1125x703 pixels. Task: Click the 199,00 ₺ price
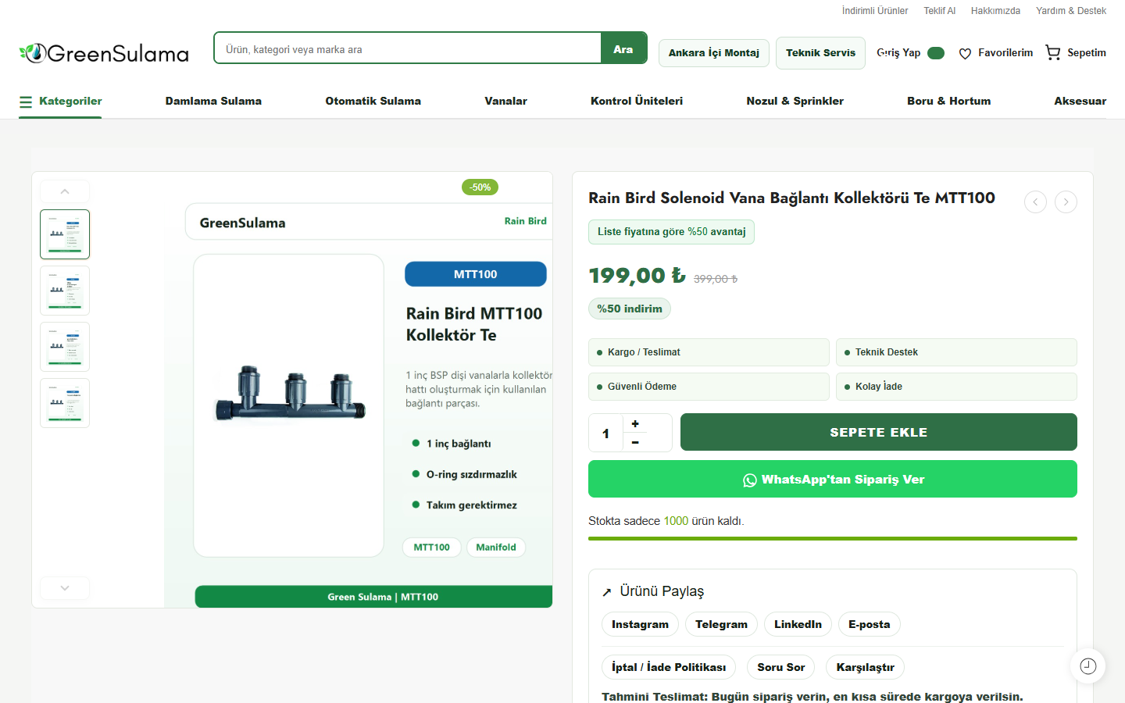(x=637, y=275)
